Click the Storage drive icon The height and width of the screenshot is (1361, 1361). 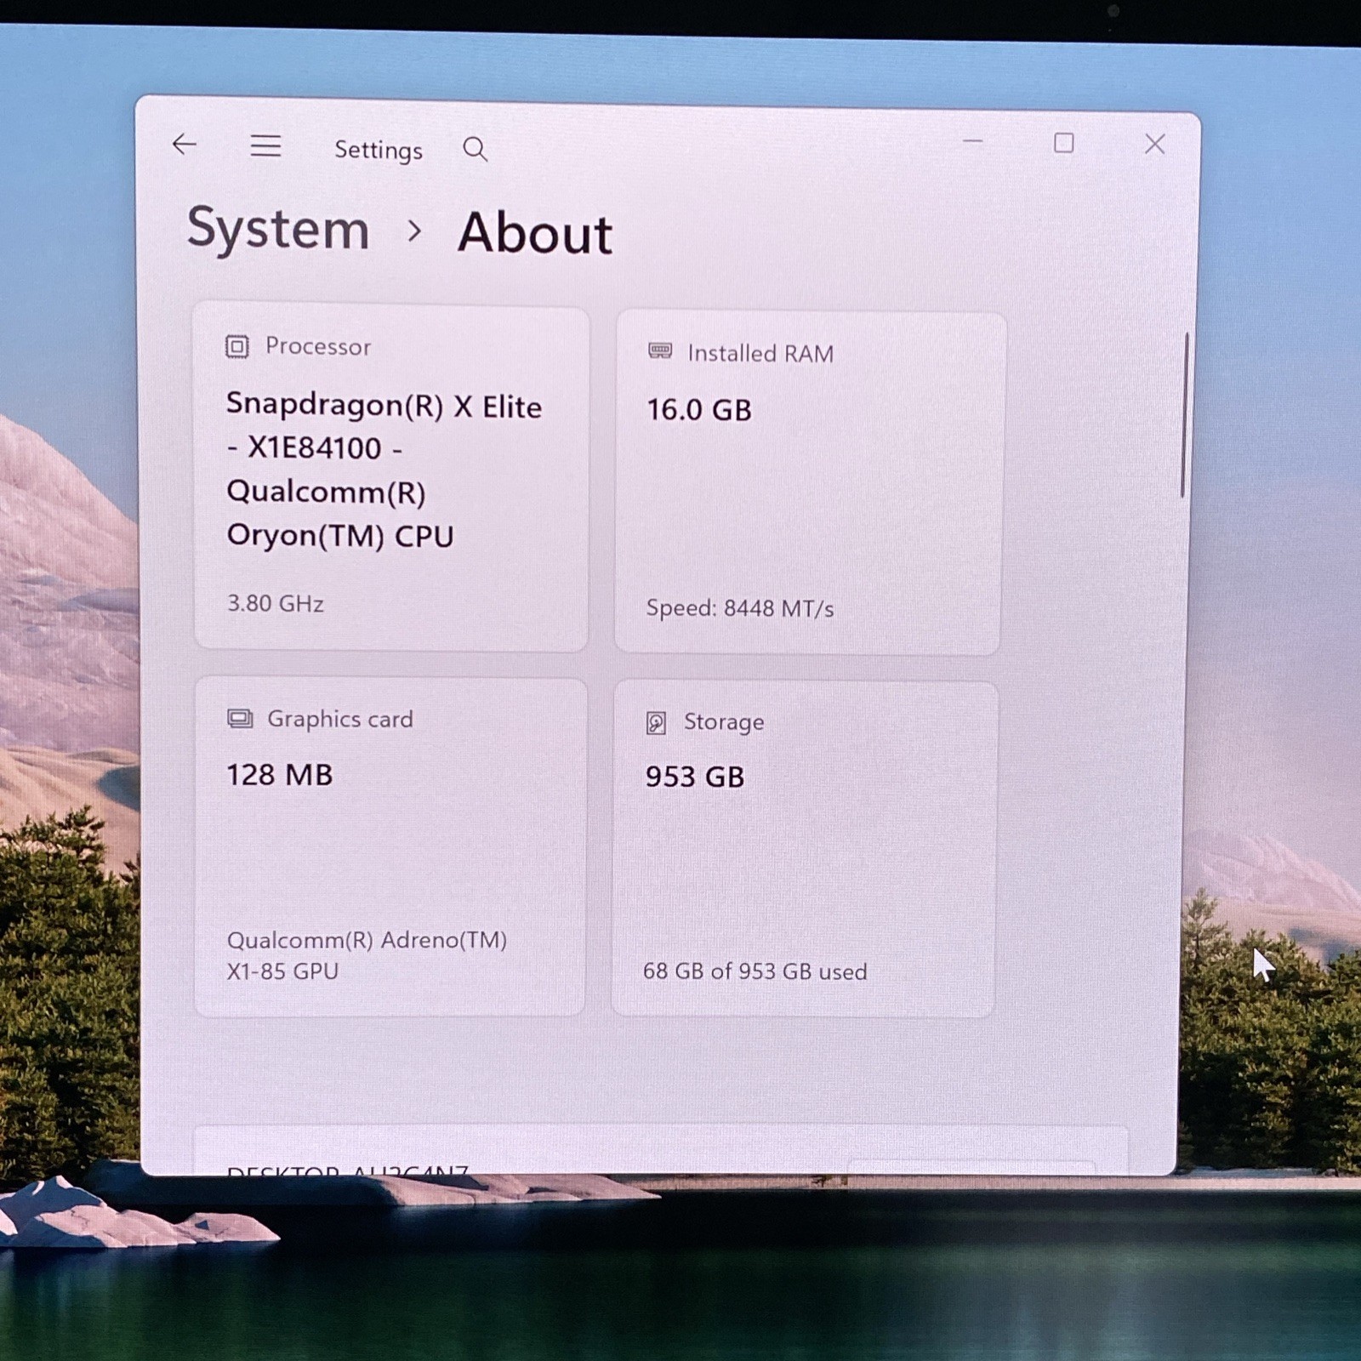(x=656, y=723)
